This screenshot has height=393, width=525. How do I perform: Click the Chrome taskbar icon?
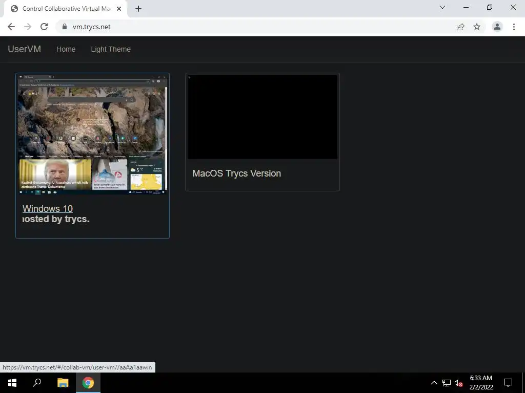[88, 383]
